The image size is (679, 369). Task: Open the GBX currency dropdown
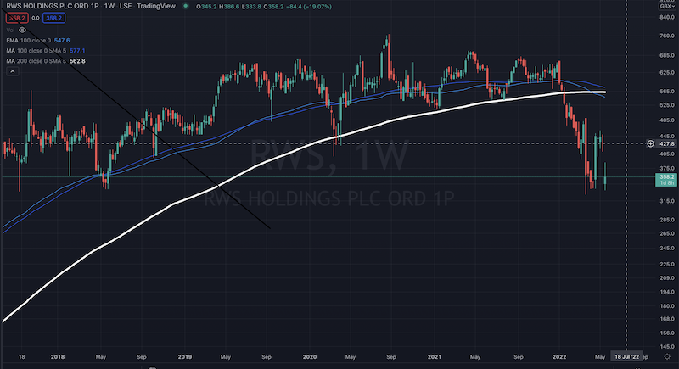point(667,6)
